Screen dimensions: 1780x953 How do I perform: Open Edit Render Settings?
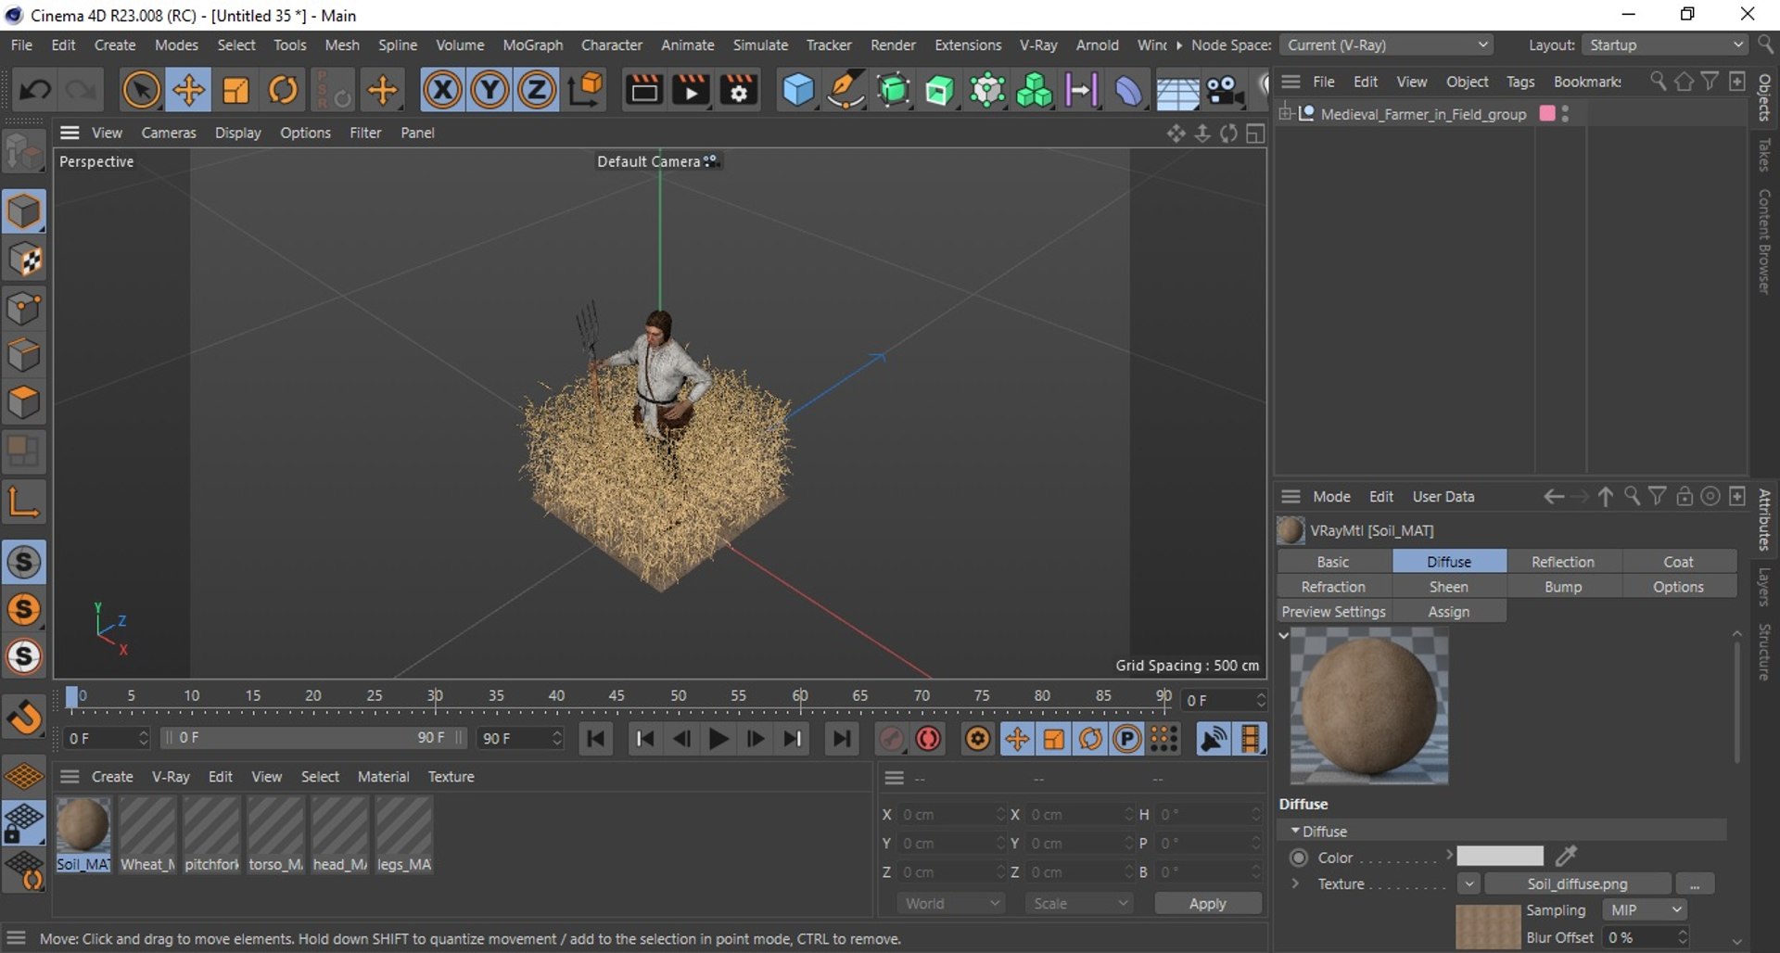(x=738, y=91)
